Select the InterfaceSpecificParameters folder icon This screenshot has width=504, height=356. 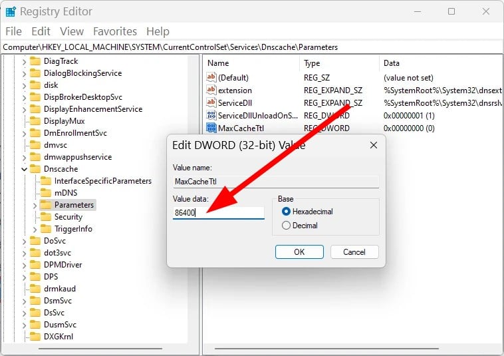[x=46, y=181]
